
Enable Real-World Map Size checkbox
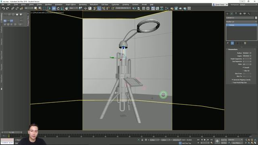pyautogui.click(x=233, y=83)
